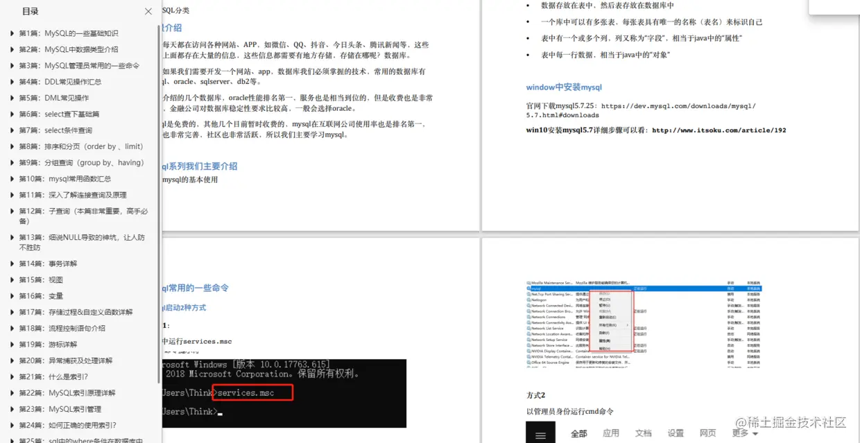
Task: Expand the 第9篇 分组查询 arrow
Action: click(12, 163)
